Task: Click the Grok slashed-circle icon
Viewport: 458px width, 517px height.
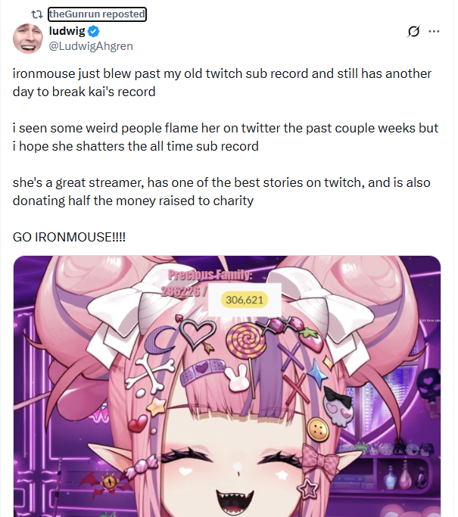Action: click(x=413, y=31)
